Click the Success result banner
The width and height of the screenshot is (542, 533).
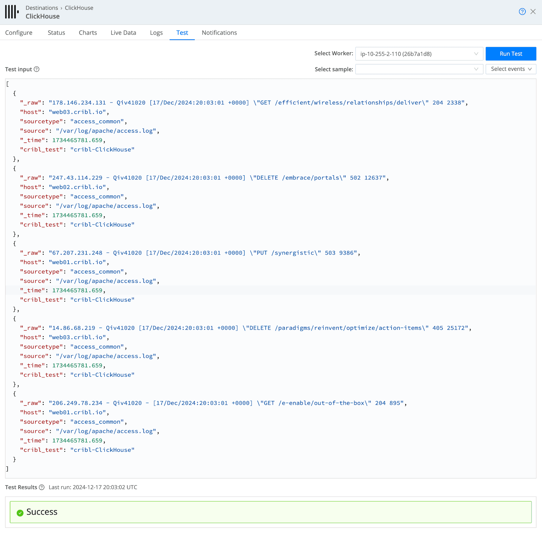(270, 512)
